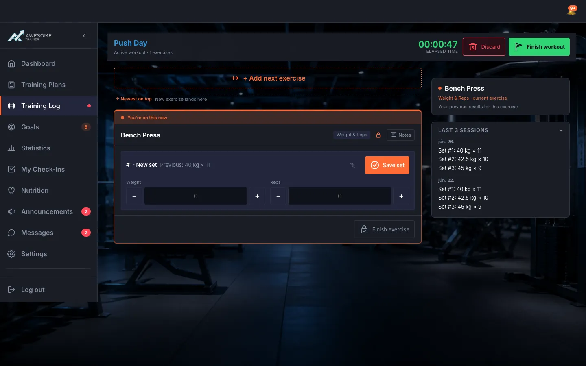Click the Weight & Reps tag

pos(352,135)
